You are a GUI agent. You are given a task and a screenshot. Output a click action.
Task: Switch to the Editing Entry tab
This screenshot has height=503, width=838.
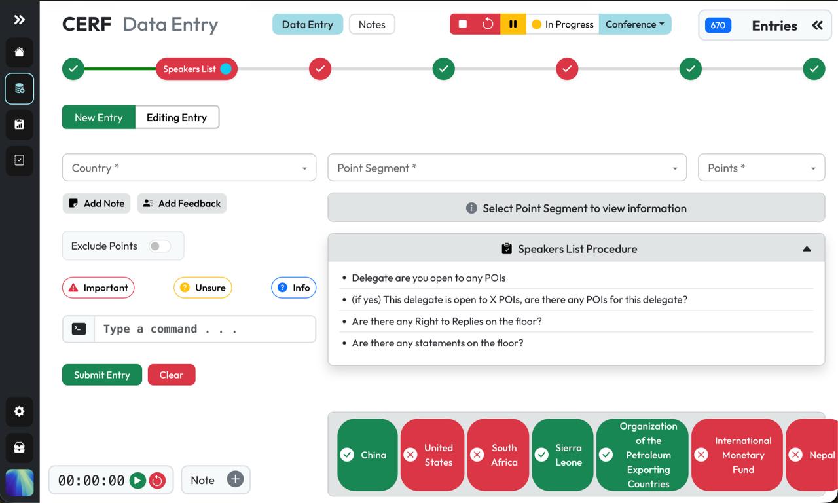click(x=177, y=117)
